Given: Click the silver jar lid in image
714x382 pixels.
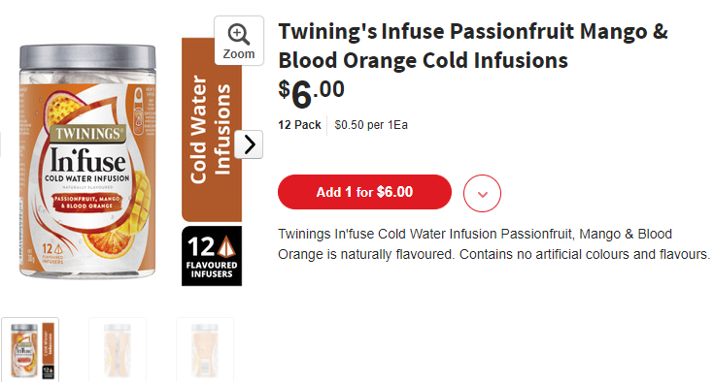Looking at the screenshot, I should pyautogui.click(x=87, y=57).
